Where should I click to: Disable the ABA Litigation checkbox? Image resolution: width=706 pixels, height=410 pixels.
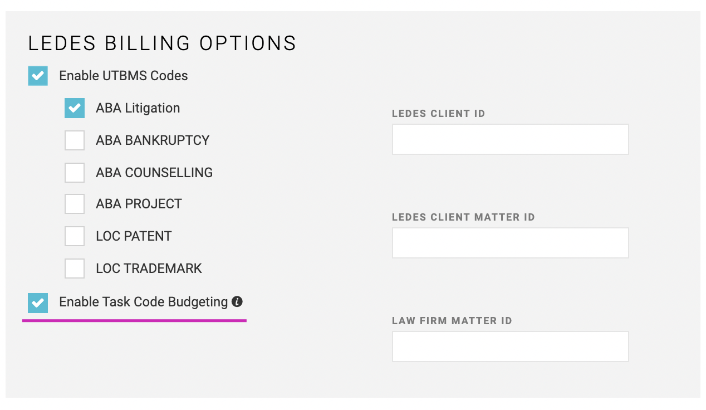(x=75, y=108)
